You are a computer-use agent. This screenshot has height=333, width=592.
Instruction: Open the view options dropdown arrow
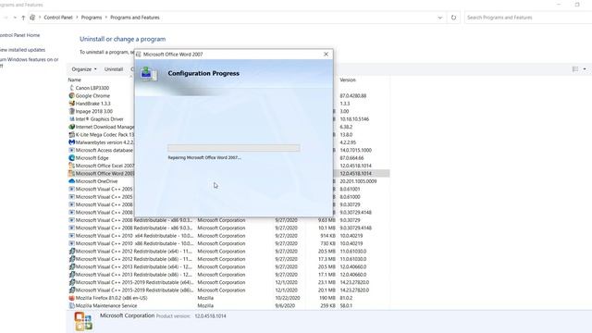(x=585, y=69)
